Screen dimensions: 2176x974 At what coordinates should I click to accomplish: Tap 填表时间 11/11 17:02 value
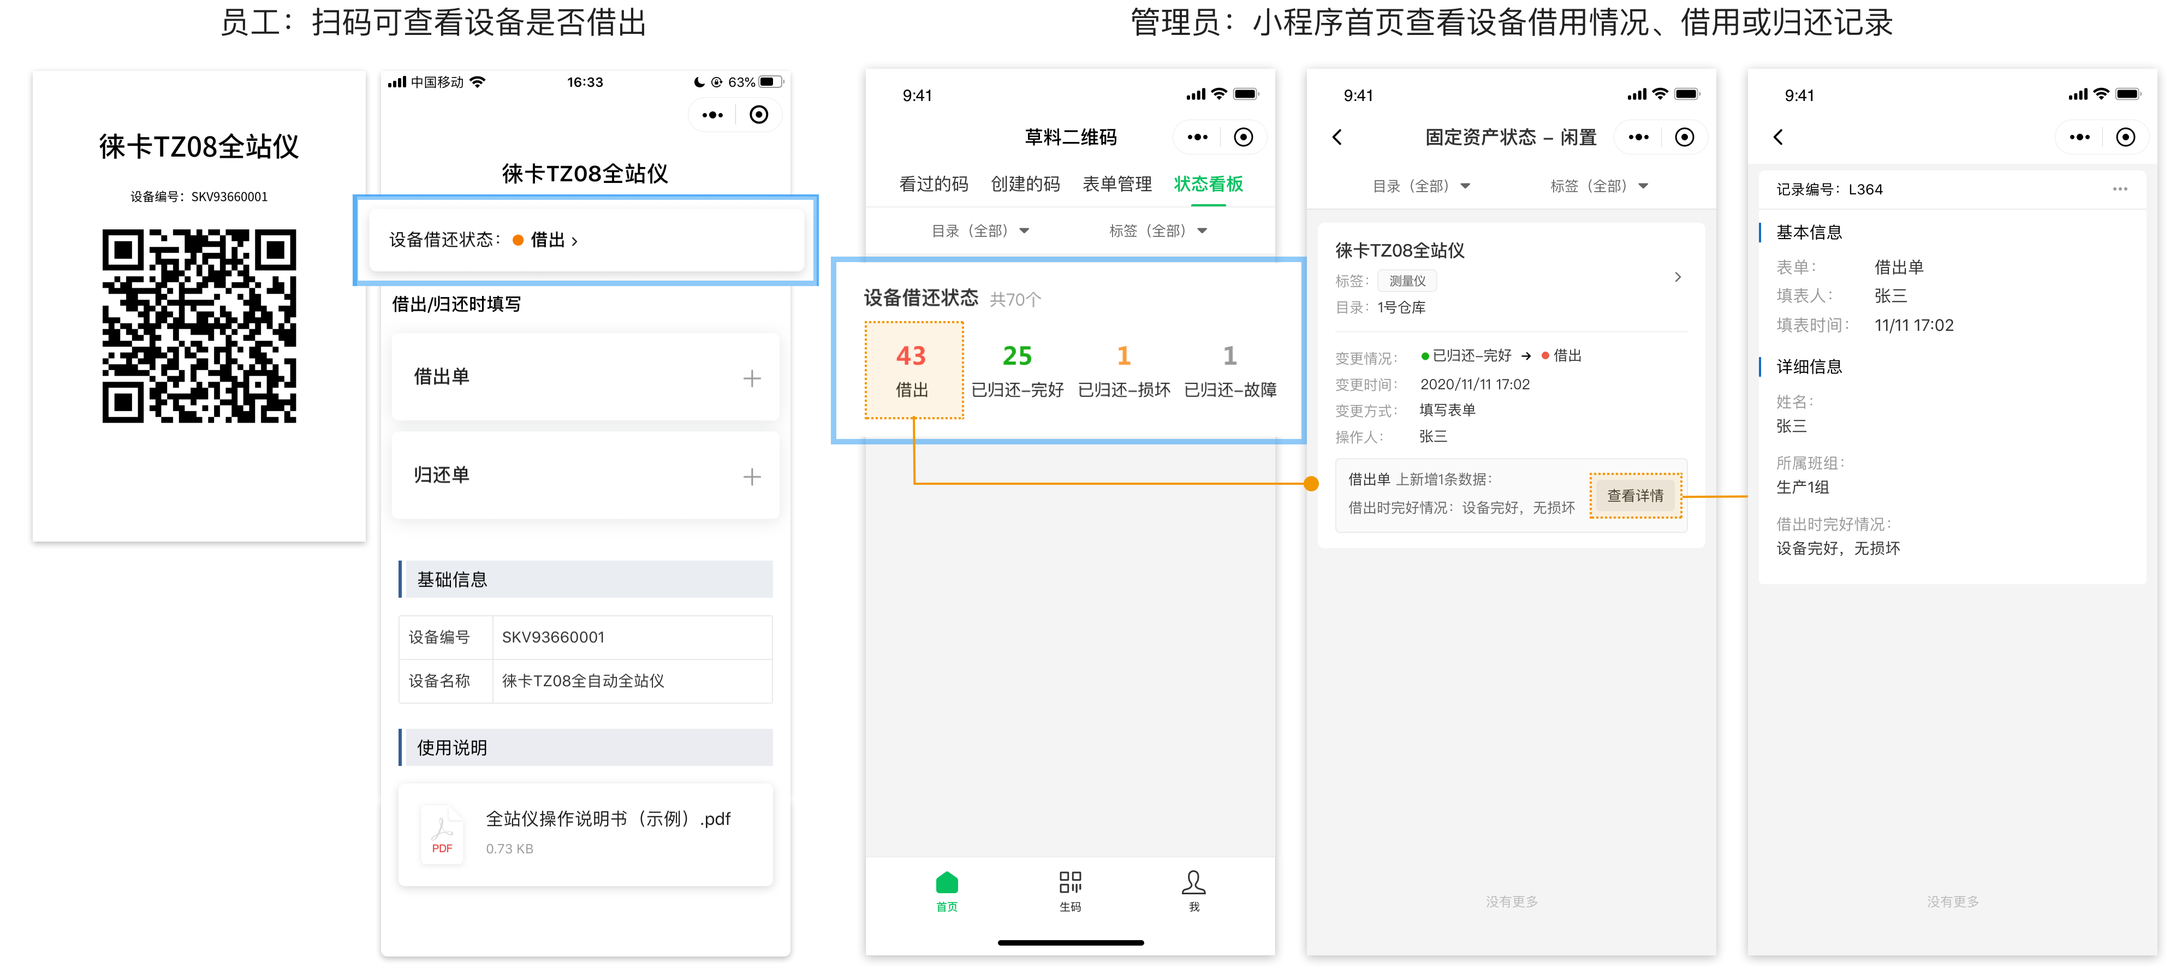click(x=1913, y=325)
